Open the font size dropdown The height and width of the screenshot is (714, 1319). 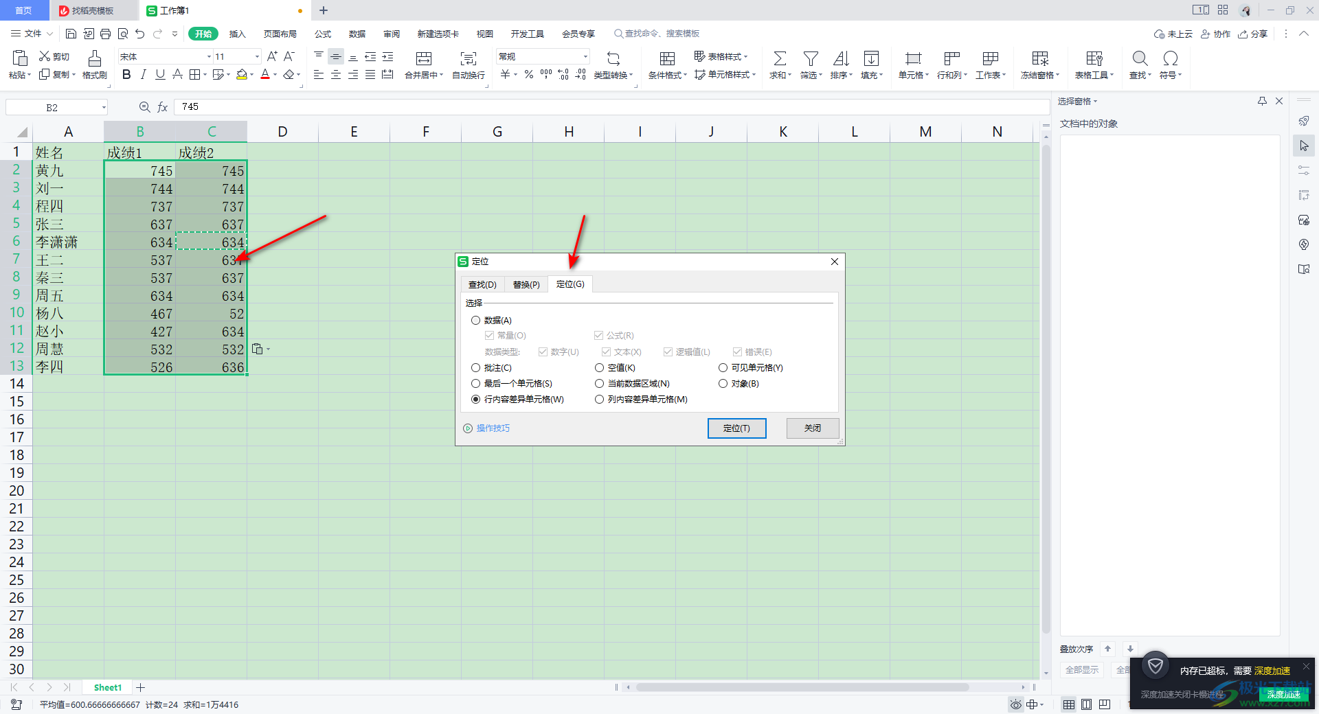pos(257,56)
